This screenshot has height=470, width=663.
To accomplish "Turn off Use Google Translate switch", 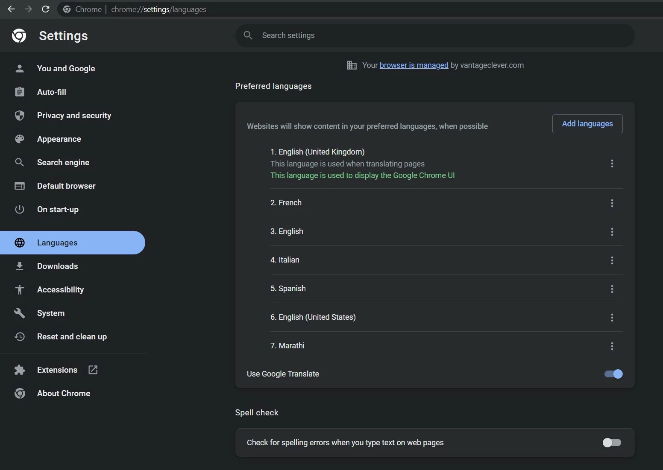I will (x=613, y=374).
